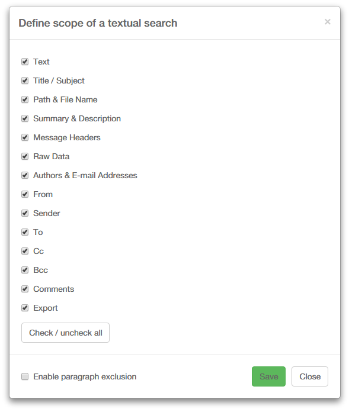Uncheck Path & File Name option

pos(25,99)
